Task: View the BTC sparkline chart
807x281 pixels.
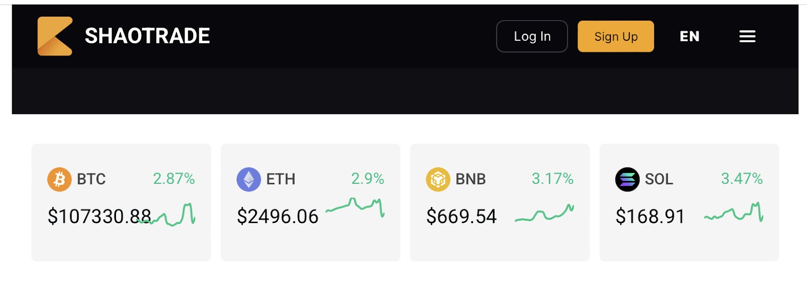Action: click(x=166, y=215)
